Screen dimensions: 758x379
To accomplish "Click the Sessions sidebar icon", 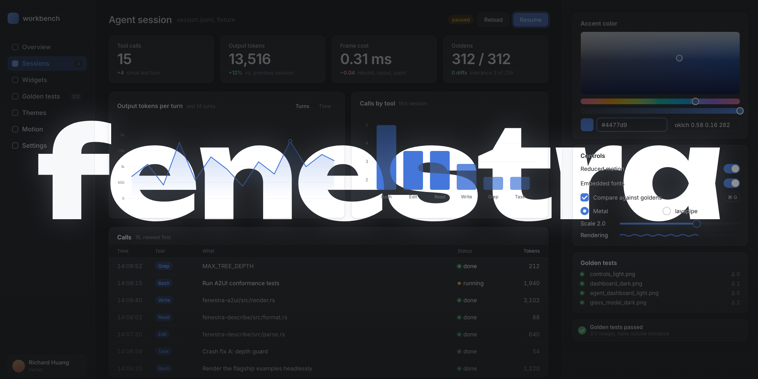I will pyautogui.click(x=15, y=63).
